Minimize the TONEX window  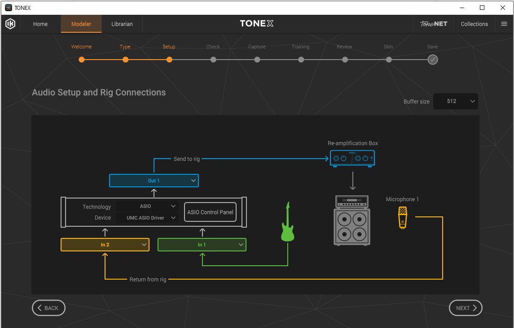coord(462,8)
